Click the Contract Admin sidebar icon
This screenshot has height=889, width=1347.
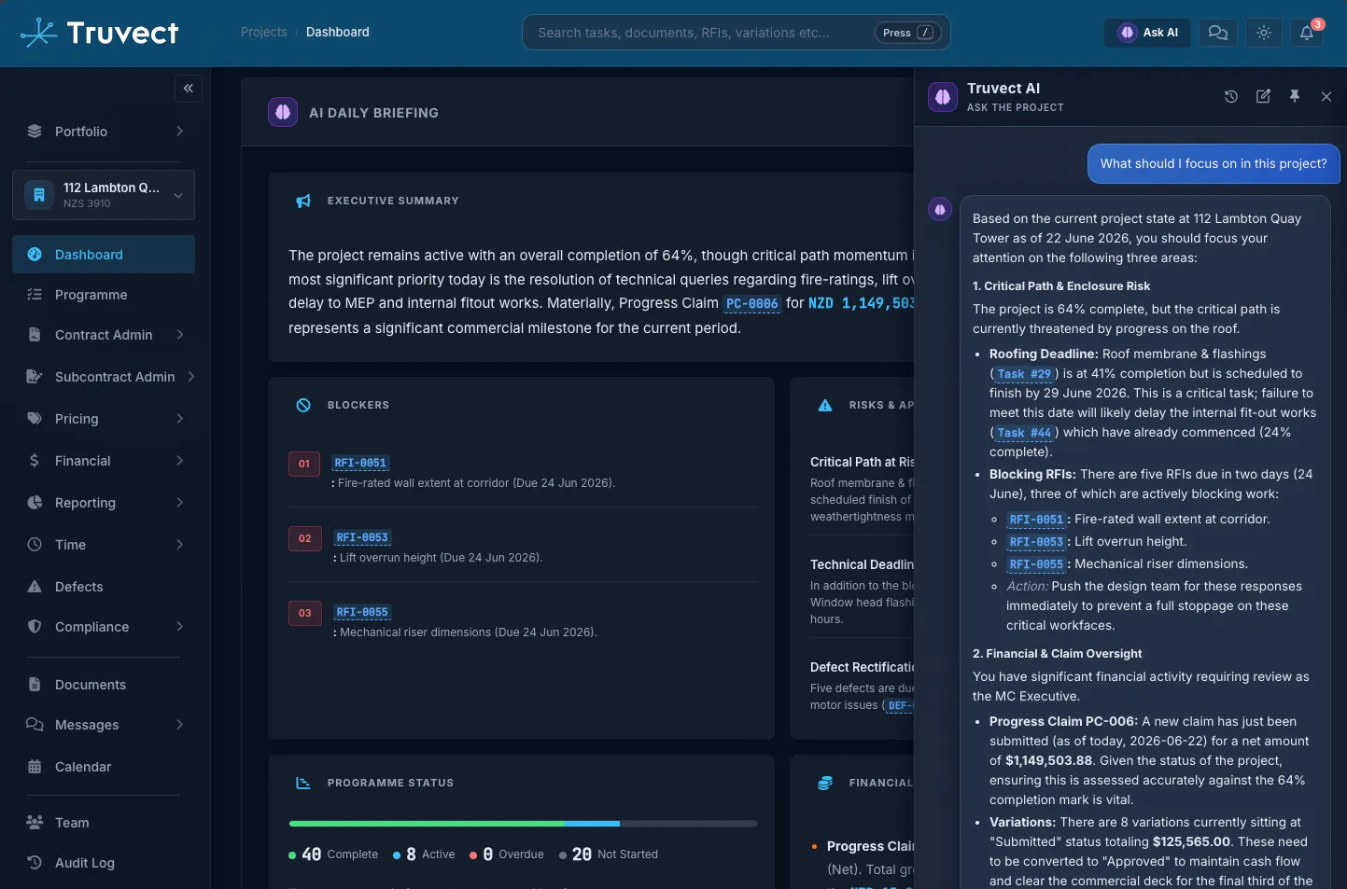(35, 335)
